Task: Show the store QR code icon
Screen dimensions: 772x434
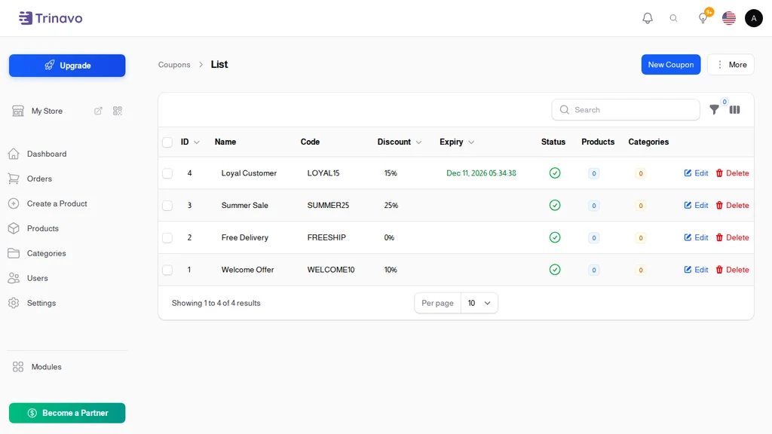Action: pyautogui.click(x=117, y=111)
